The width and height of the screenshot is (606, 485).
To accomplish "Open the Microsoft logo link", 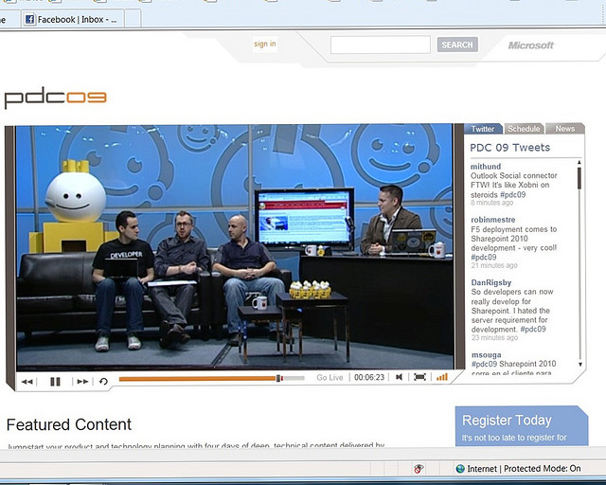I will pos(531,45).
